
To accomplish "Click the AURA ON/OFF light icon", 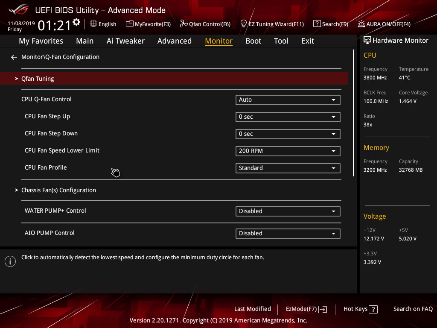I will pos(361,24).
